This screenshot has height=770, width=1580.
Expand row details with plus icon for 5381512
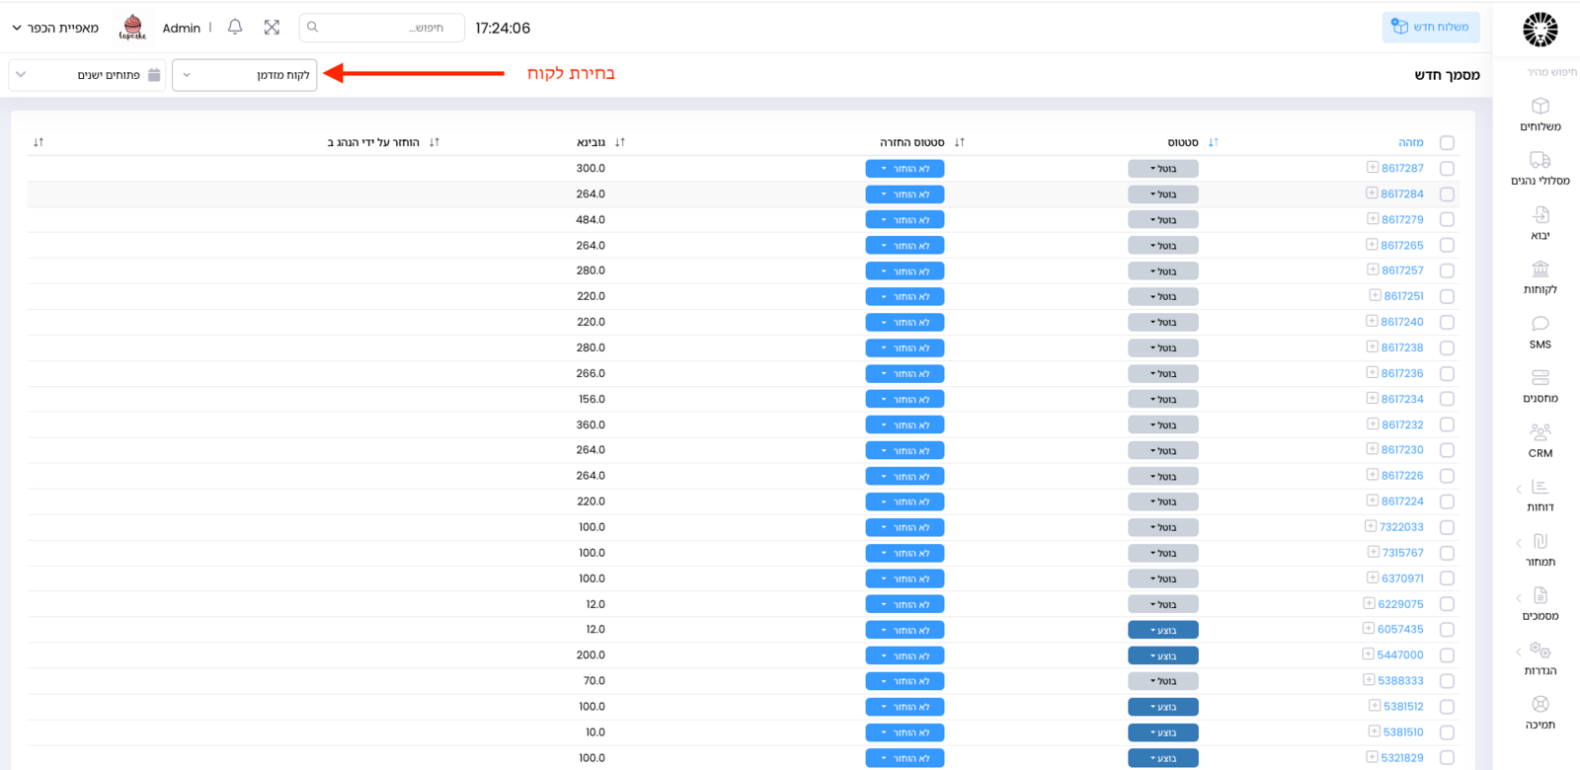tap(1375, 706)
